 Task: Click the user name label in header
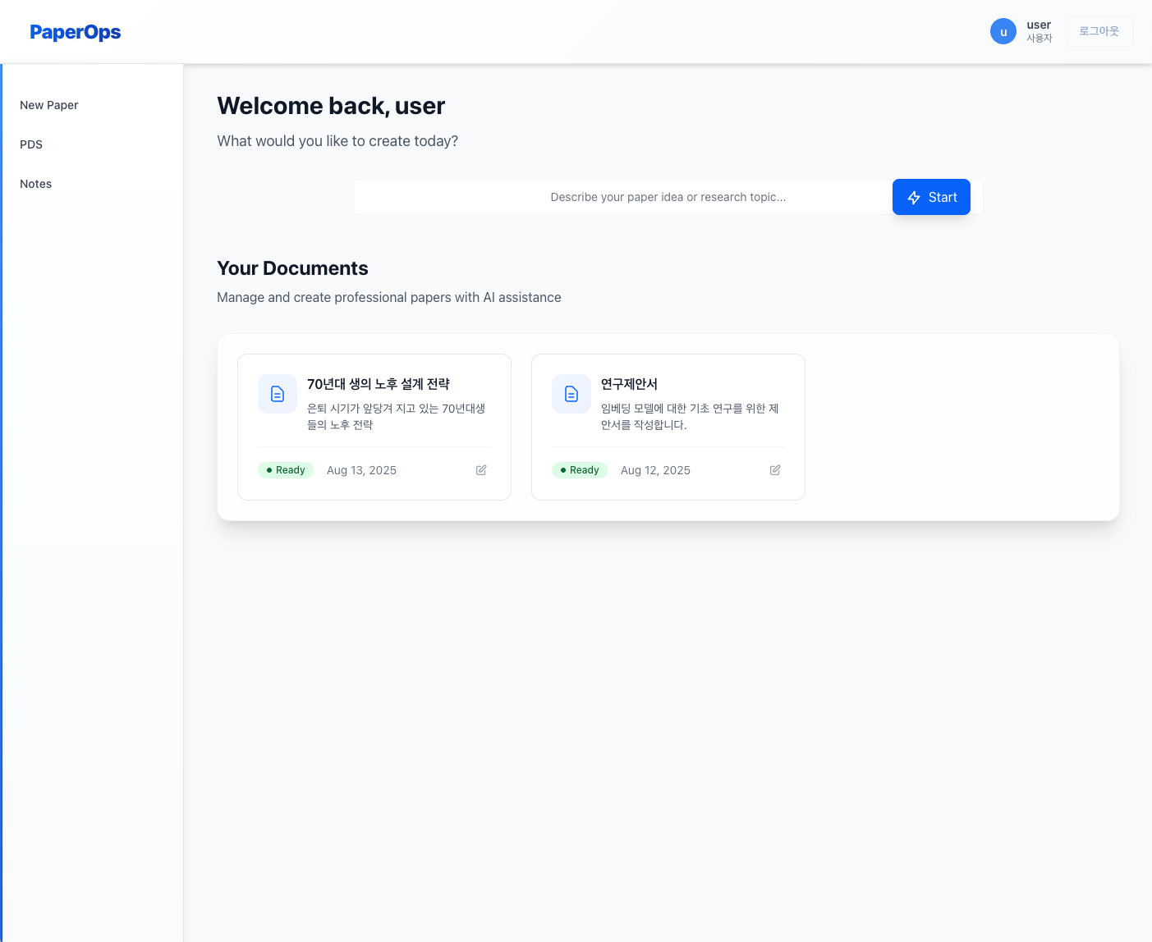point(1039,25)
